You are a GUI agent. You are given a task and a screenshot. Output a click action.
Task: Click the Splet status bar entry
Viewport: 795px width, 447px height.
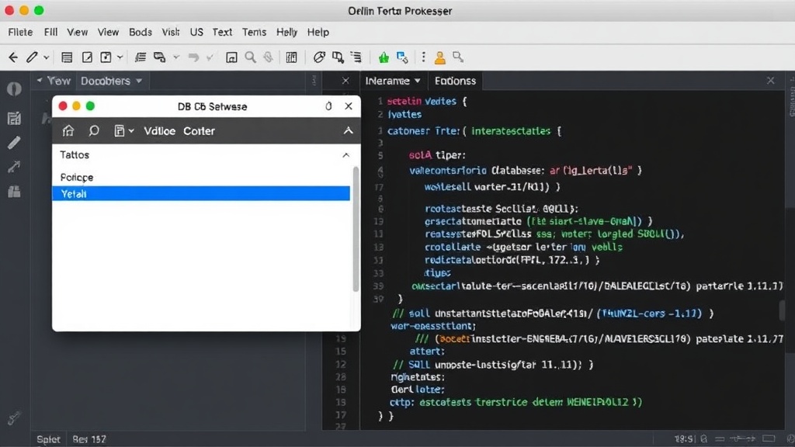49,439
